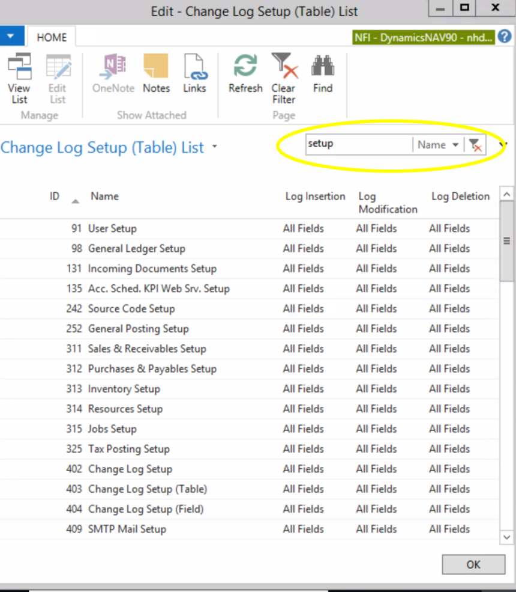Open the Change Log Setup title dropdown
516x592 pixels.
click(x=214, y=147)
